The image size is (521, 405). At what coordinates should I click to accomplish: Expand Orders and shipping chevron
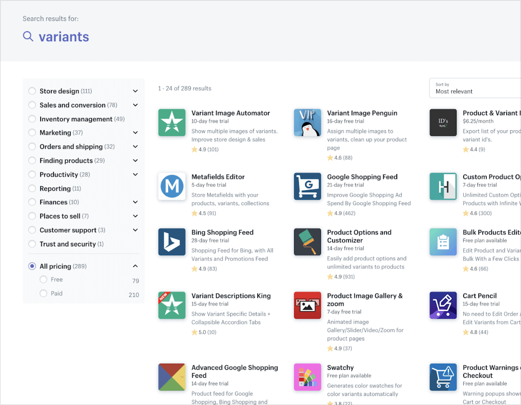point(135,147)
